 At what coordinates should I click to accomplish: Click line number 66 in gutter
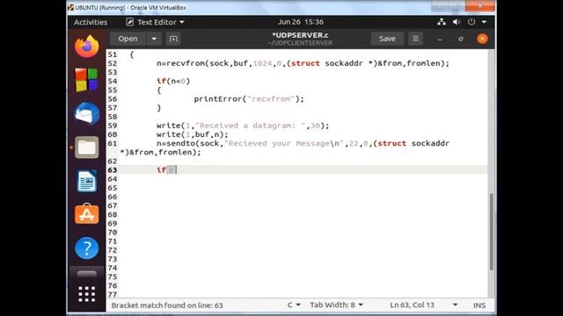pos(113,197)
